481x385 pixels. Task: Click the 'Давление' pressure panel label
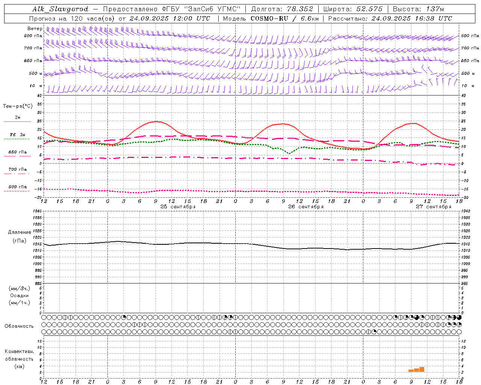point(20,232)
